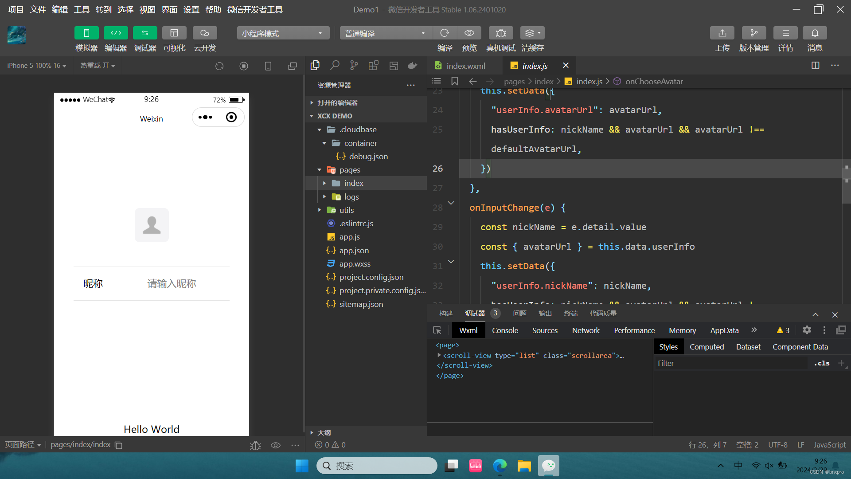The width and height of the screenshot is (851, 479).
Task: Click the element inspector select icon
Action: (437, 330)
